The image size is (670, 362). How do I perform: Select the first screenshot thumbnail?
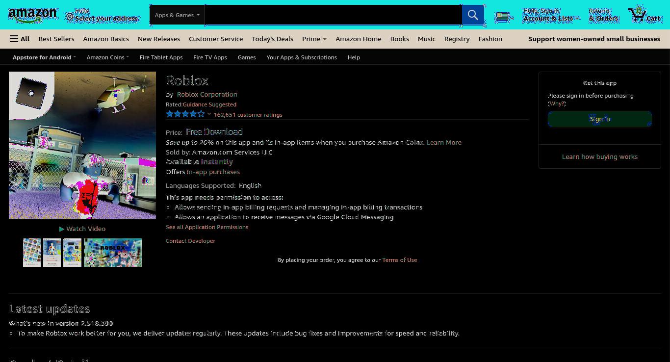tap(32, 253)
